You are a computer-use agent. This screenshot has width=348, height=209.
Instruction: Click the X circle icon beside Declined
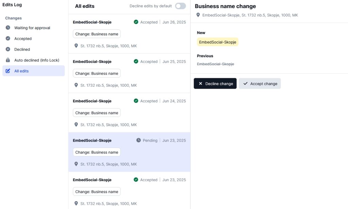[x=8, y=49]
